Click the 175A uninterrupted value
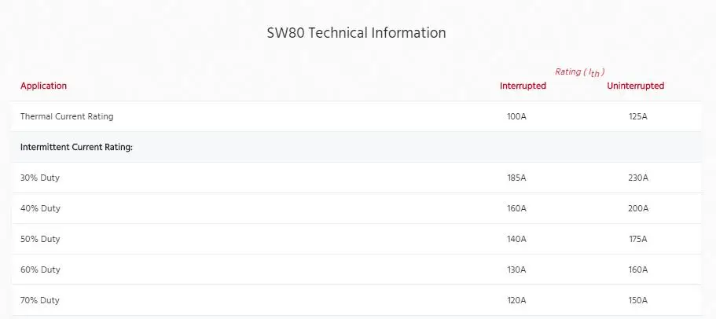 click(637, 239)
